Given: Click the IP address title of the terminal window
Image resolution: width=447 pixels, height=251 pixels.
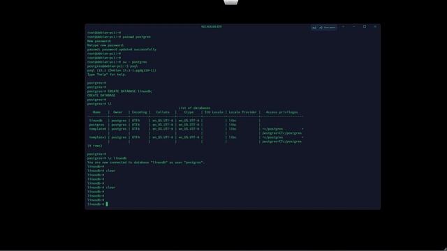Looking at the screenshot, I should (x=211, y=26).
